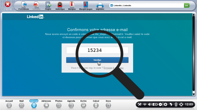
Task: Open a new tab with Onglet
Action: 48,6
